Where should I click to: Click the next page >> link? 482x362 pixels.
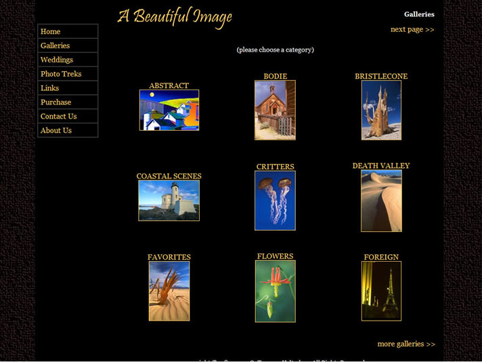click(412, 30)
